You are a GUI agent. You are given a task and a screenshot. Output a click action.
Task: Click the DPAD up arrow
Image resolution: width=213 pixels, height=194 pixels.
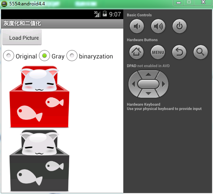[148, 74]
